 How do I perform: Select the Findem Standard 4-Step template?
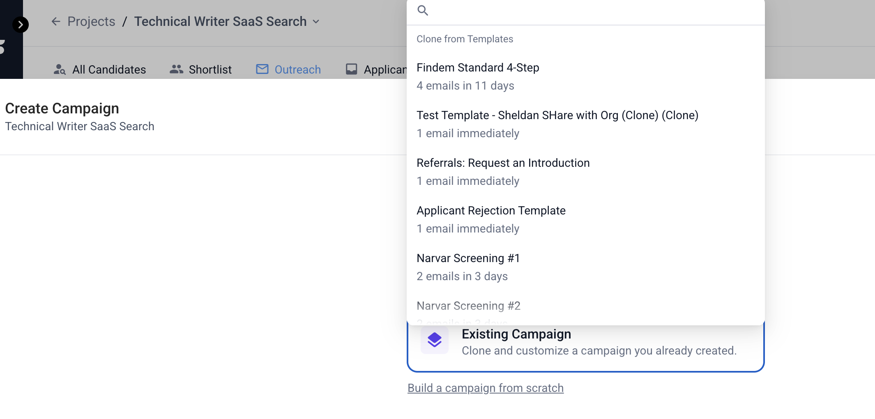586,76
